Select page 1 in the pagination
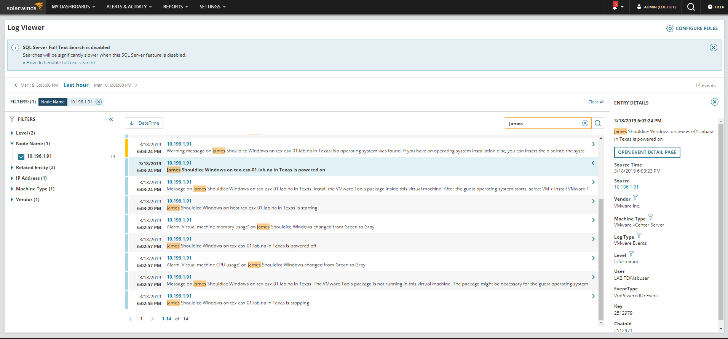The image size is (728, 339). point(141,319)
